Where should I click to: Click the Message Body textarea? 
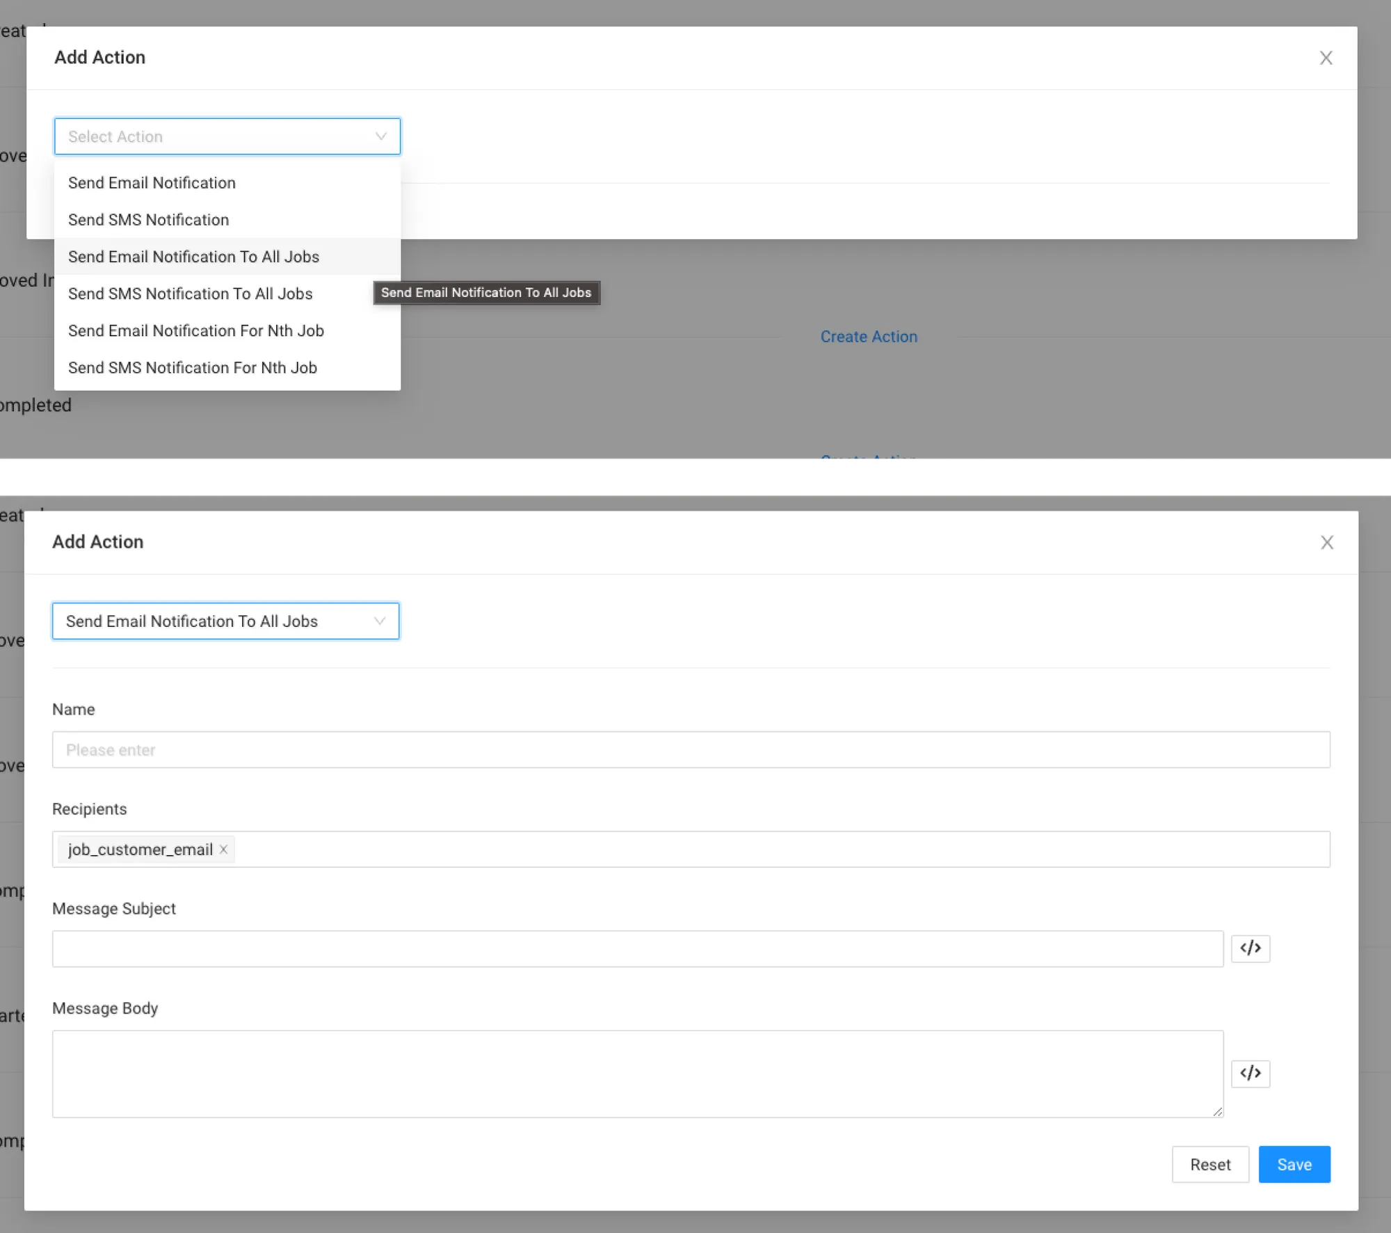tap(637, 1074)
